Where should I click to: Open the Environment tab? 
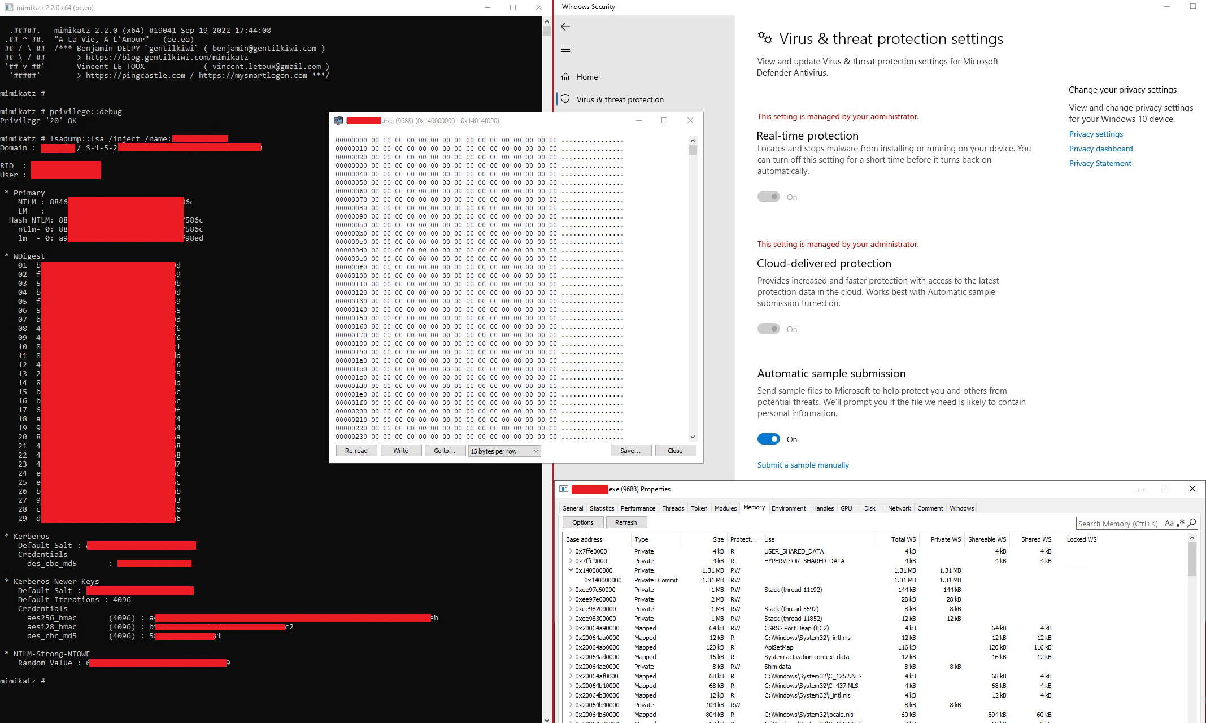coord(789,508)
